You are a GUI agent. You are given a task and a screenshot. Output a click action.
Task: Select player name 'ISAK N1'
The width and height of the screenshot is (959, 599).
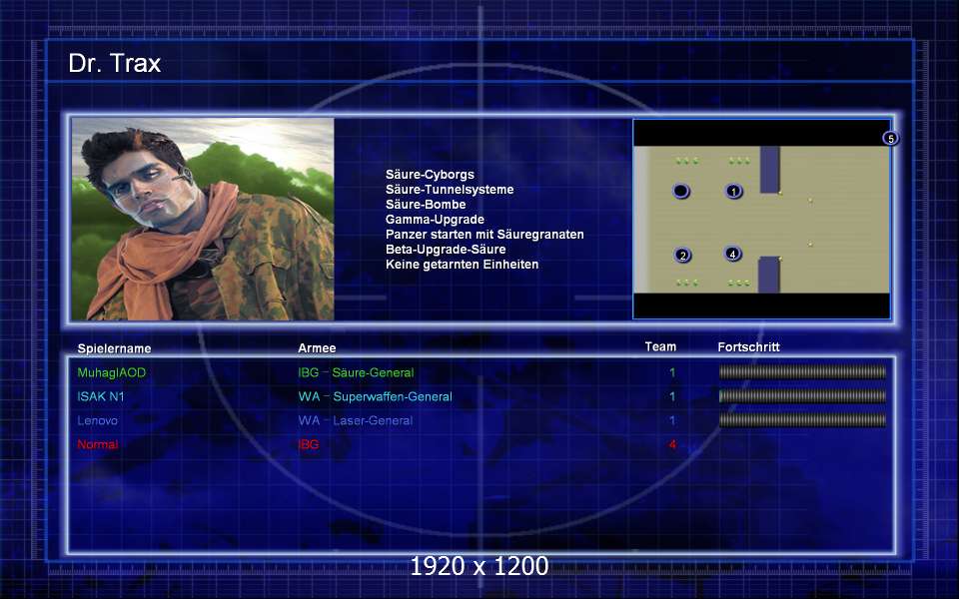pyautogui.click(x=100, y=396)
